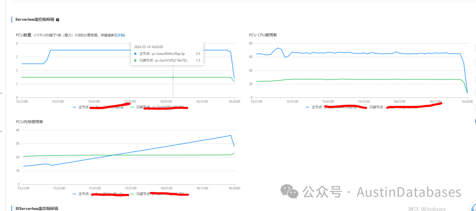
Task: Click y-axis value 40 in PCU内存使用率 chart
Action: [x=18, y=130]
